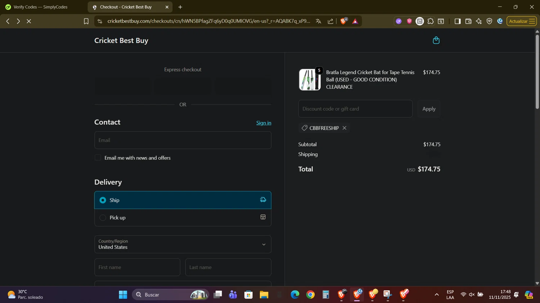Focus the Discount code or gift card field

pos(355,109)
